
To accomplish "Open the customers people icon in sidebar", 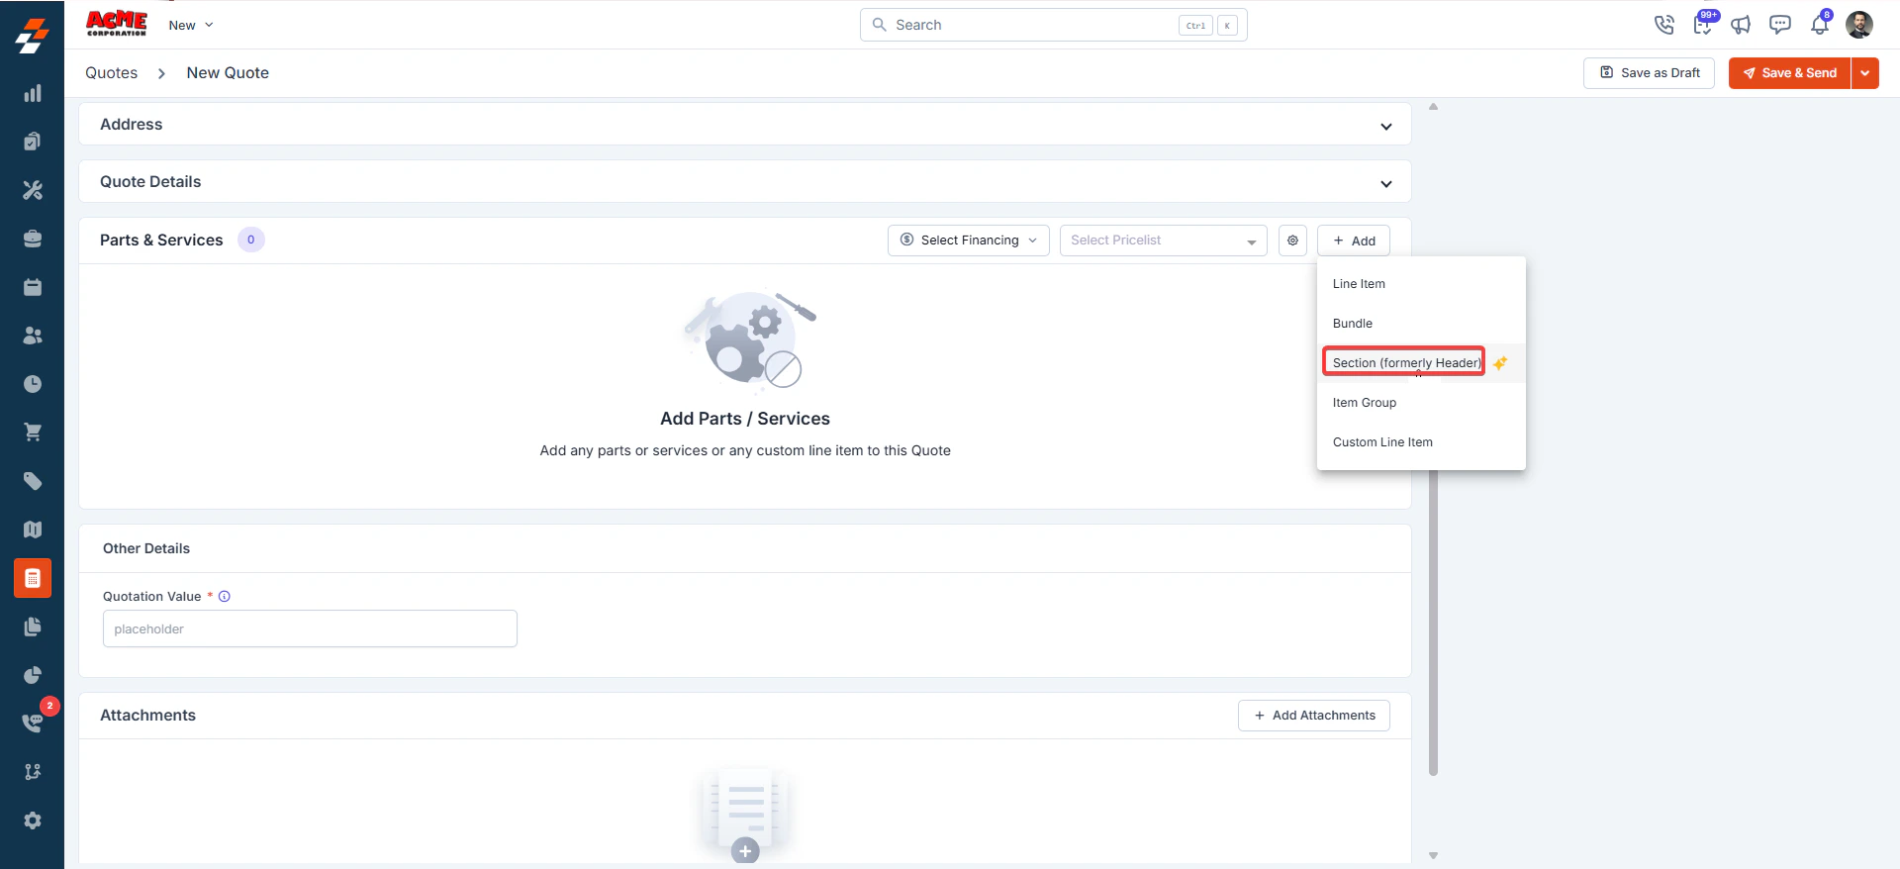I will (x=33, y=336).
